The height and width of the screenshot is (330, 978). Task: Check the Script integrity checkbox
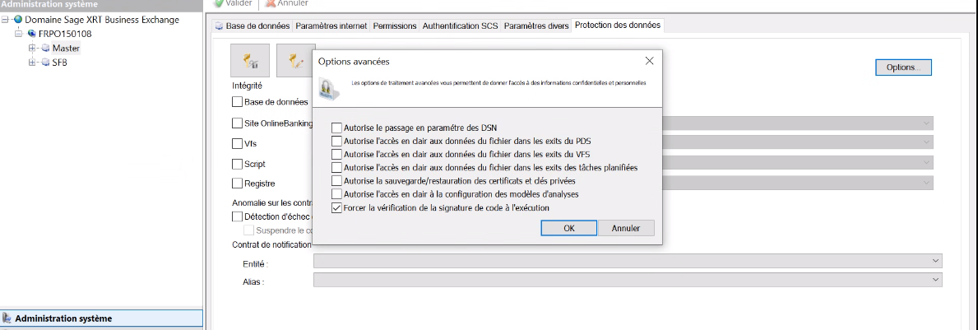coord(238,164)
